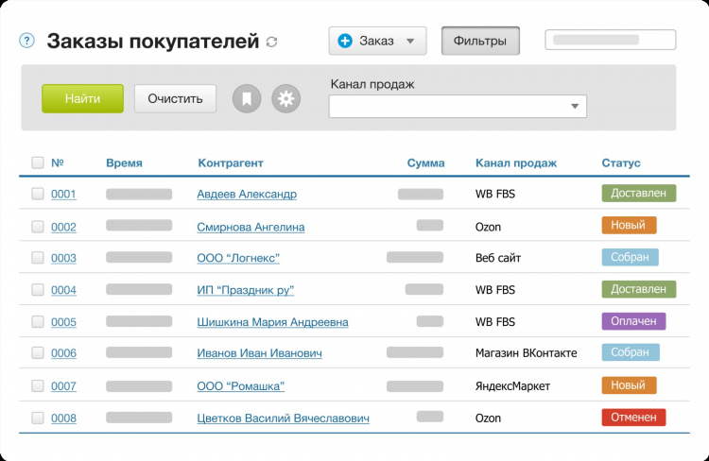Refresh the orders list via reload icon
This screenshot has width=709, height=461.
271,42
